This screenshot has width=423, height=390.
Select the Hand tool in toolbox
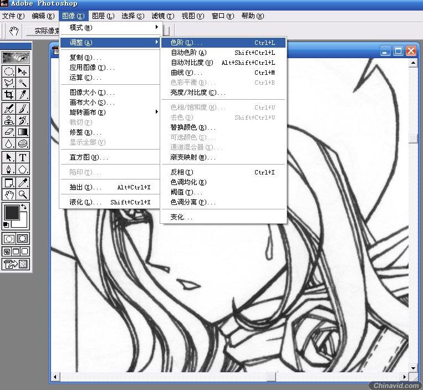pyautogui.click(x=9, y=194)
